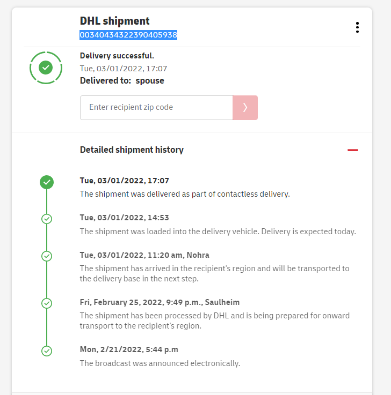Click the checkmark beside the 14:53 vehicle-loading event

coord(47,219)
